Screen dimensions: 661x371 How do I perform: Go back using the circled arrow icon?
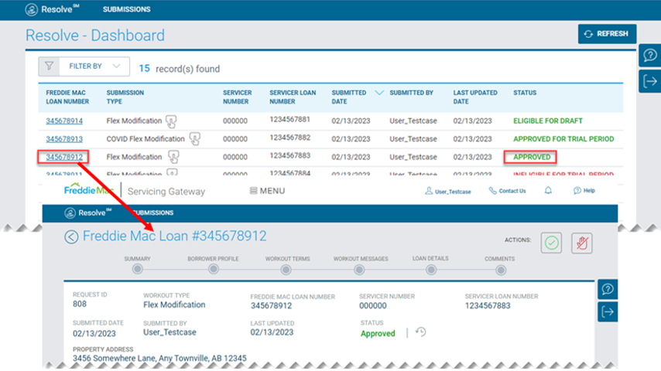coord(71,237)
